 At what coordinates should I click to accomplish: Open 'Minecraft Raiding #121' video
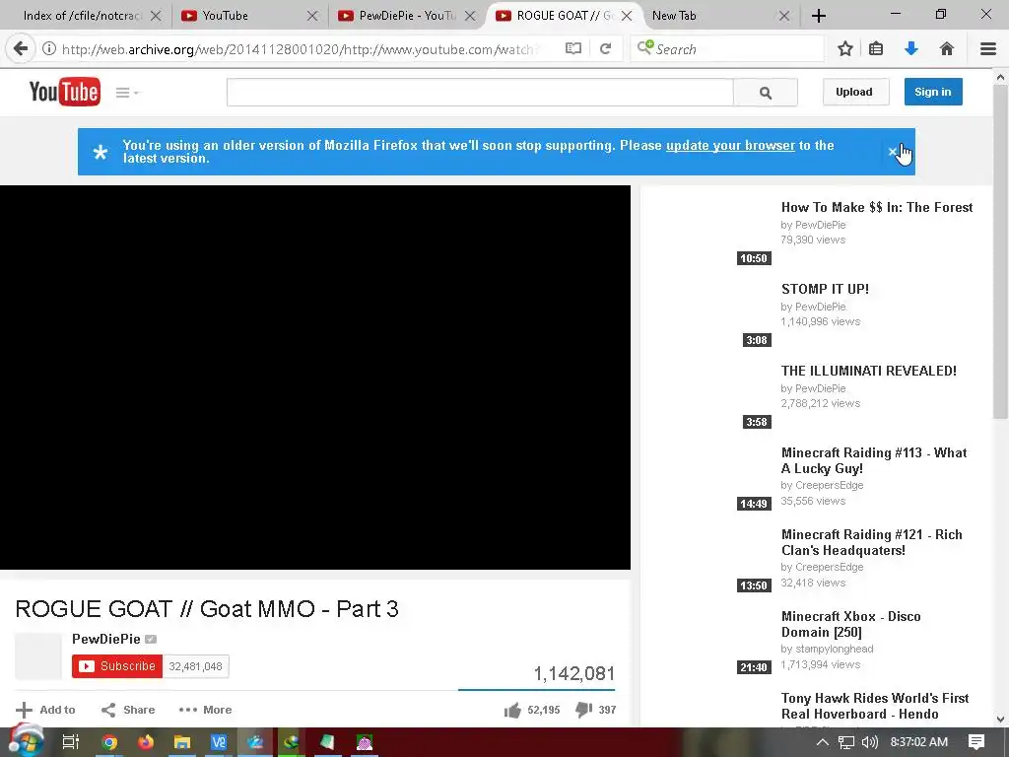tap(871, 542)
